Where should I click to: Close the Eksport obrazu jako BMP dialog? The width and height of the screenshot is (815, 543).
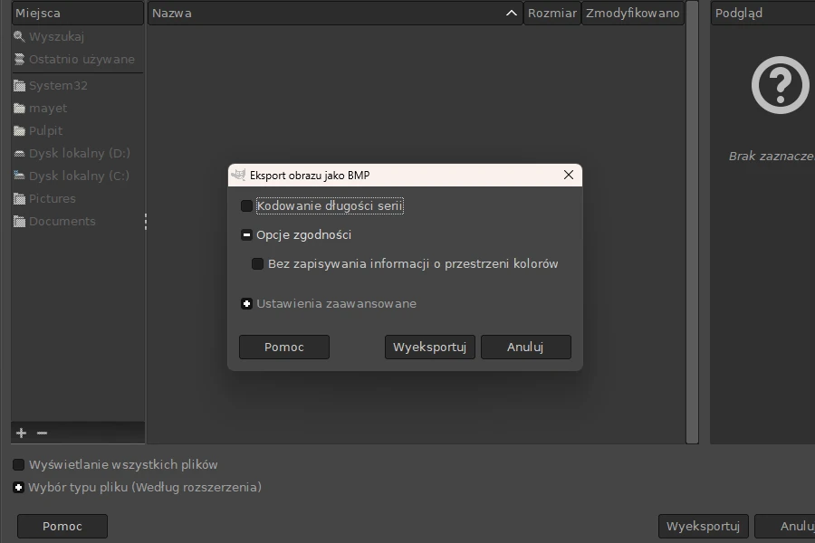(569, 175)
